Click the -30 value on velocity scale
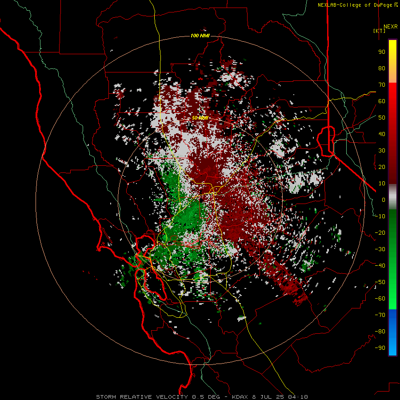400x400 pixels. tap(380, 249)
